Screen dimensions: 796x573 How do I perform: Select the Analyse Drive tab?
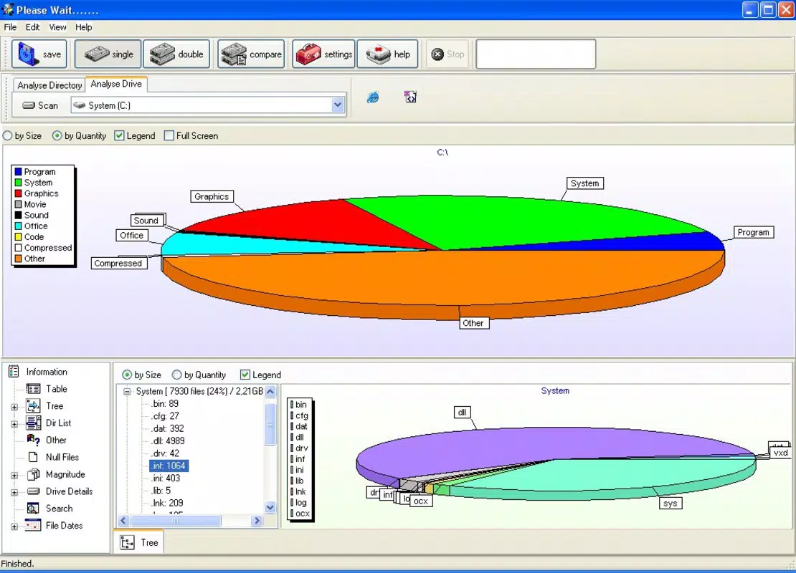[x=116, y=85]
